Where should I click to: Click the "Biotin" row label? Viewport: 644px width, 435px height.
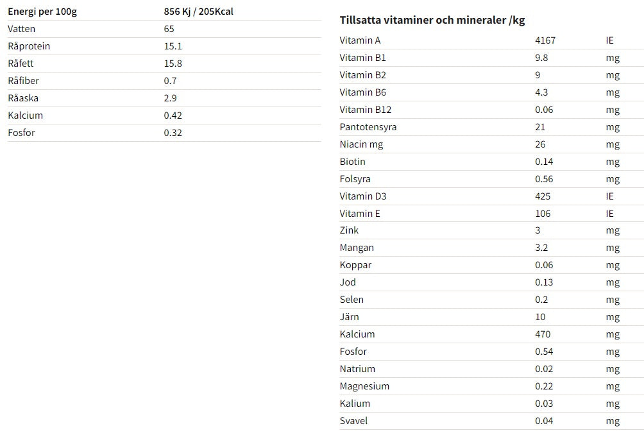click(352, 162)
